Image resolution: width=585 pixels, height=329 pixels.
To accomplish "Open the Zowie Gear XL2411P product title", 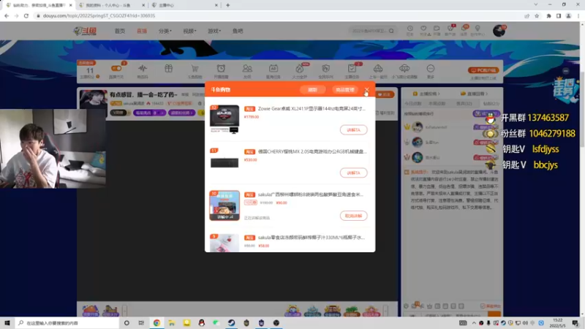I will click(312, 108).
